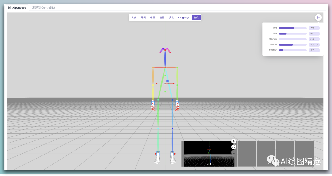Adjust the 高度 height slider
This screenshot has width=332, height=176.
click(293, 34)
